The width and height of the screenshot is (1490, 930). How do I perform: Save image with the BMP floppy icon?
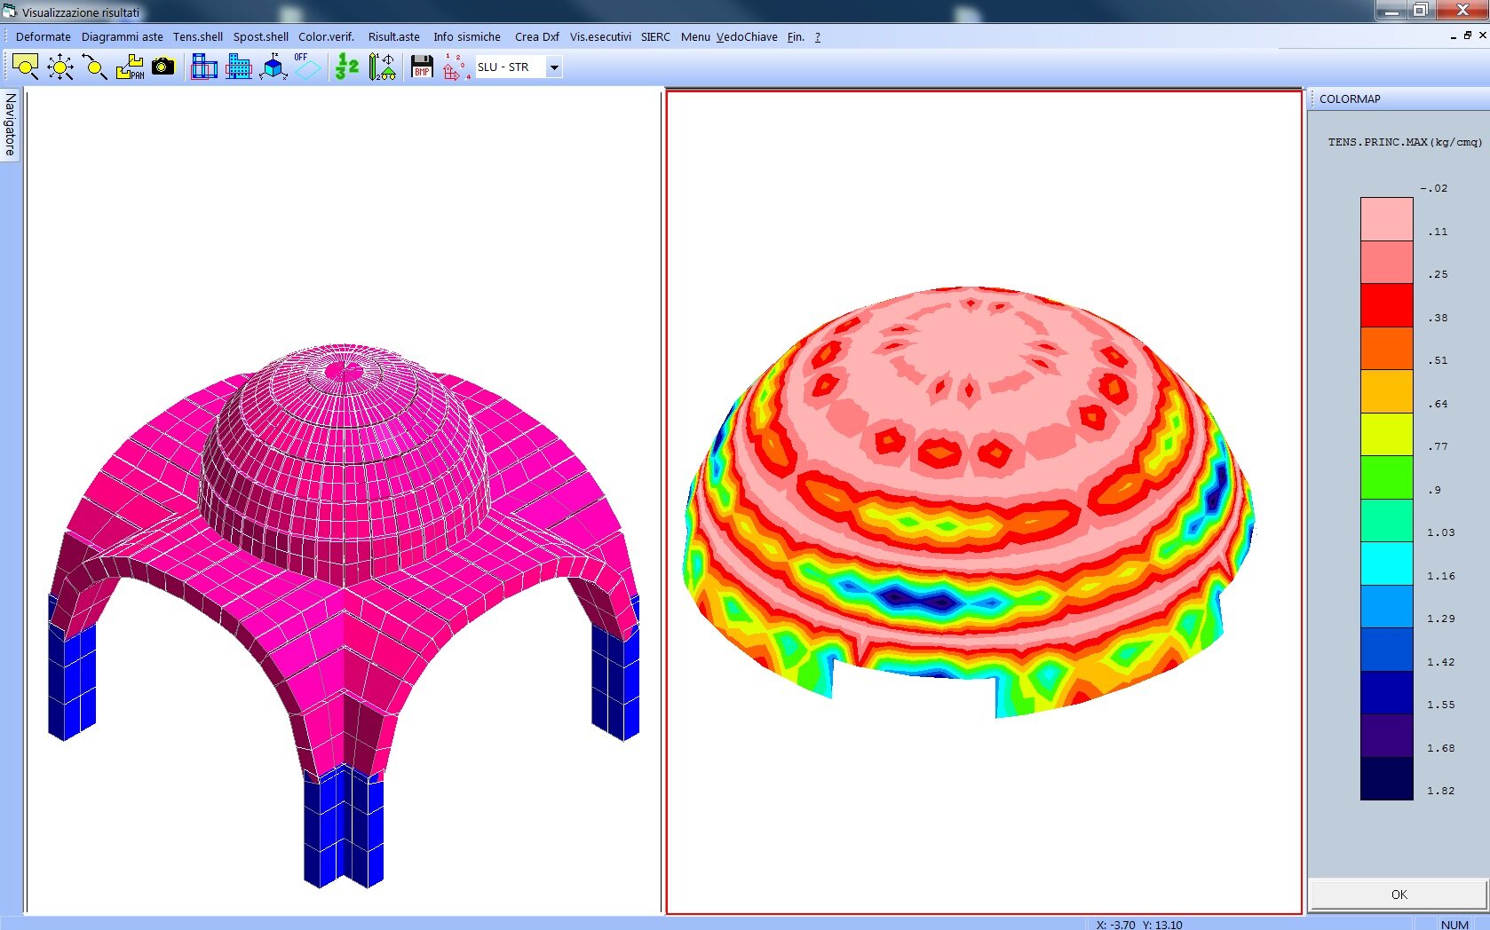(x=422, y=67)
